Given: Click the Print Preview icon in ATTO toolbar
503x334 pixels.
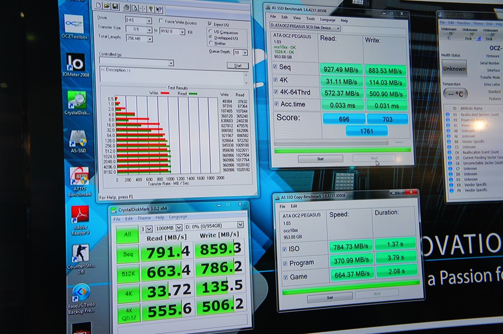Looking at the screenshot, I should click(x=135, y=8).
